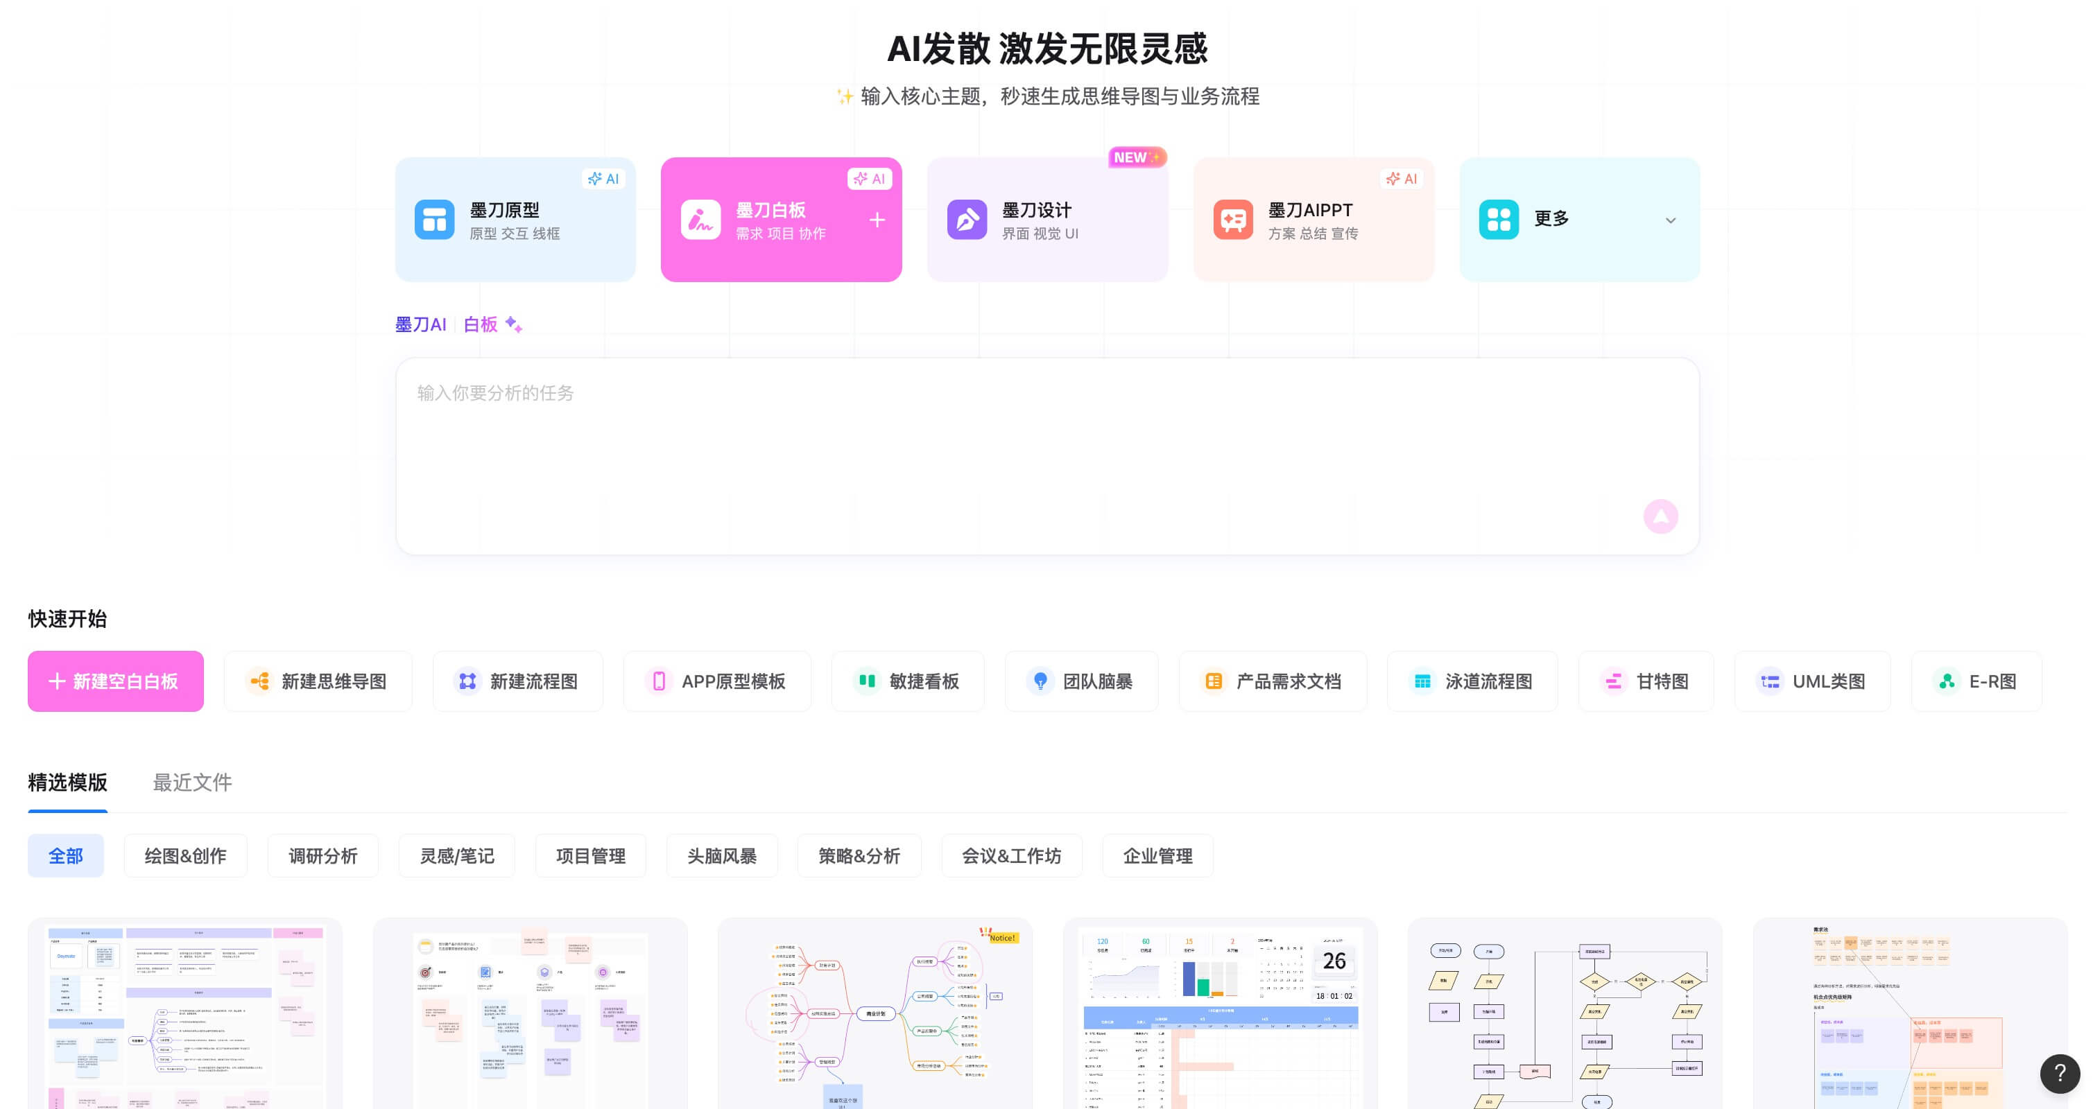
Task: Click the 新建流程图 flowchart icon
Action: pyautogui.click(x=467, y=681)
